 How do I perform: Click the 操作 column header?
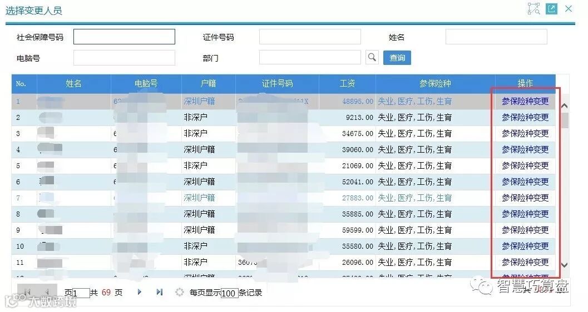click(x=525, y=83)
